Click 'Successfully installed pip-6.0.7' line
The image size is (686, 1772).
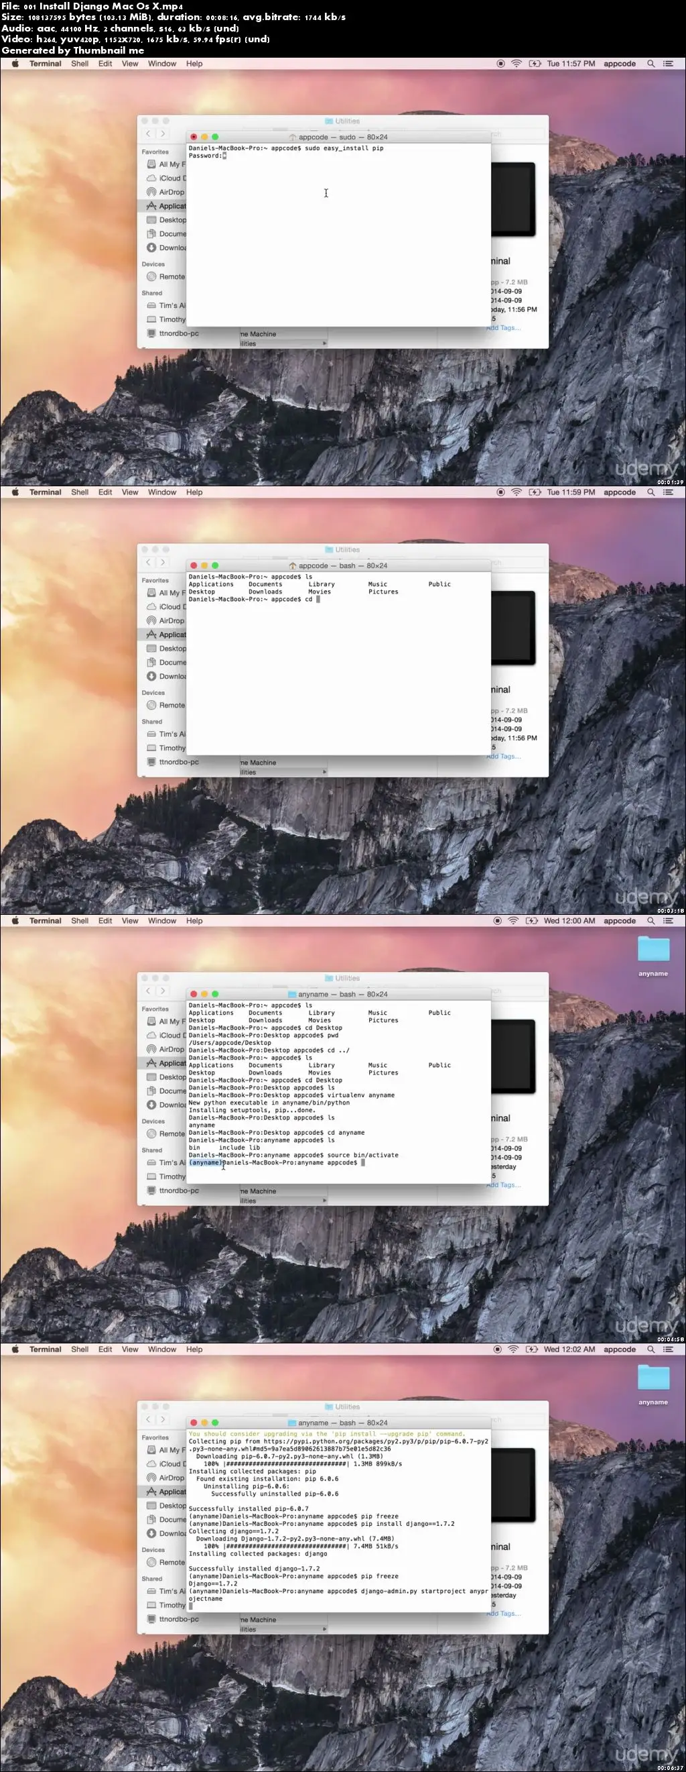(x=249, y=1508)
